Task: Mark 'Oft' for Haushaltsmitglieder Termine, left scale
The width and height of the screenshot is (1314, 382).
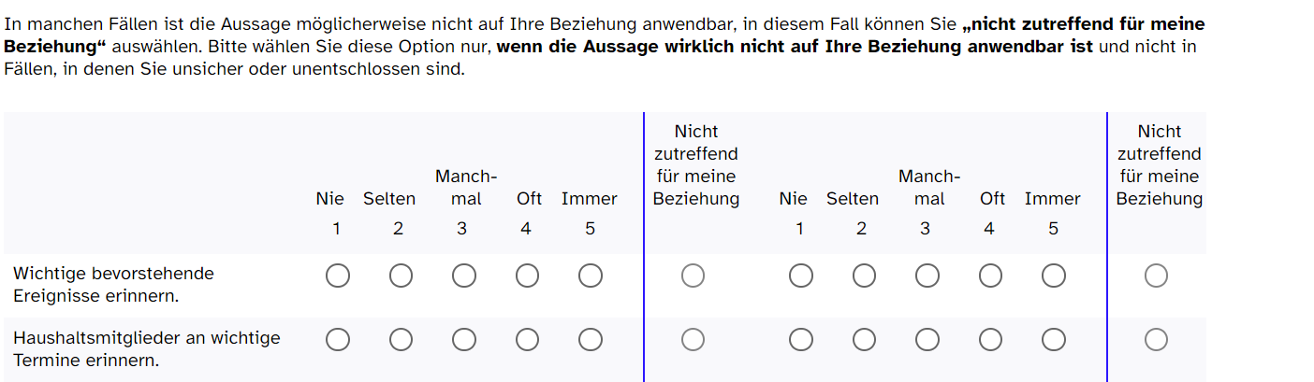Action: [527, 340]
